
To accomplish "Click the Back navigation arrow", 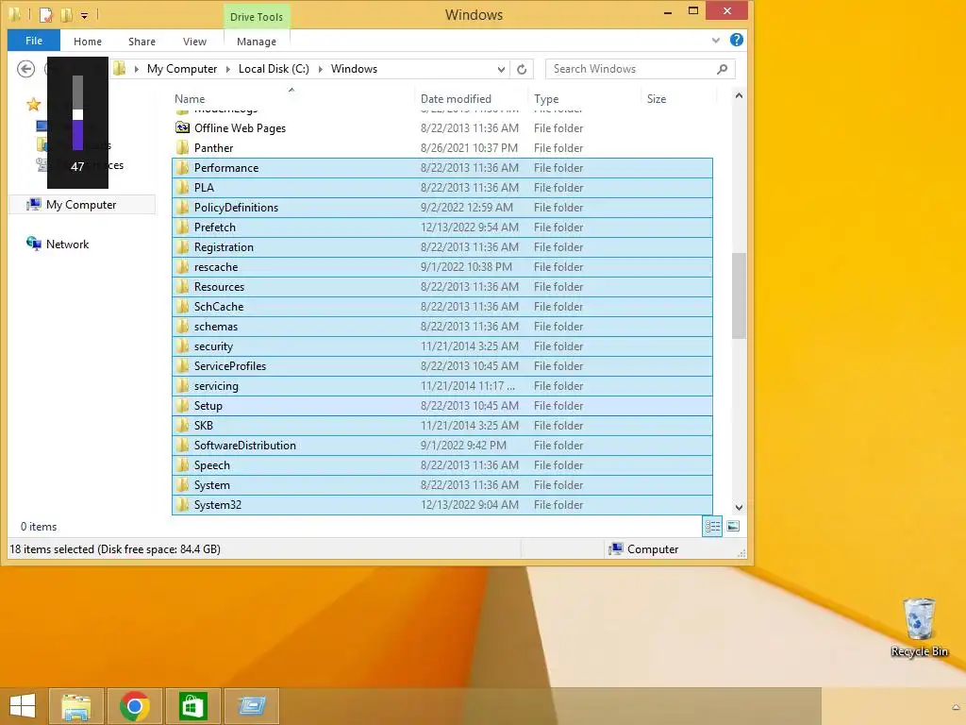I will pyautogui.click(x=25, y=68).
